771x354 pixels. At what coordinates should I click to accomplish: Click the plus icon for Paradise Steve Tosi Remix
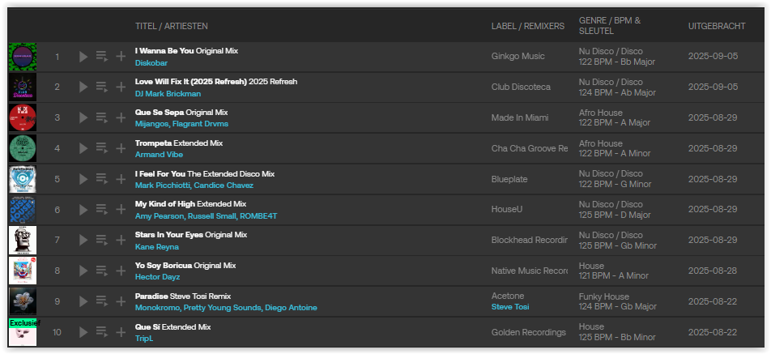(121, 301)
